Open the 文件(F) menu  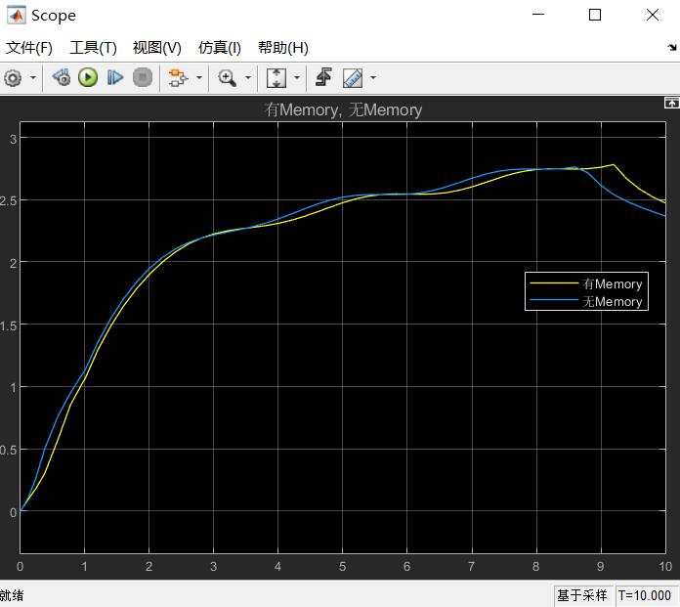(x=29, y=47)
